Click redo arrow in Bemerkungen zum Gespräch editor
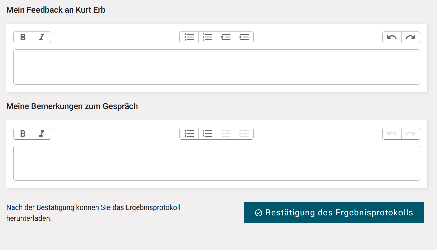This screenshot has height=250, width=437. (410, 134)
